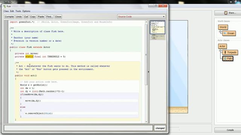241x135 pixels.
Task: Click the code minimap thumbnail preview
Action: coord(157,27)
